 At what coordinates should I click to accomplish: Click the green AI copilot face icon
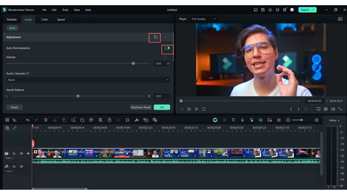coord(215,120)
